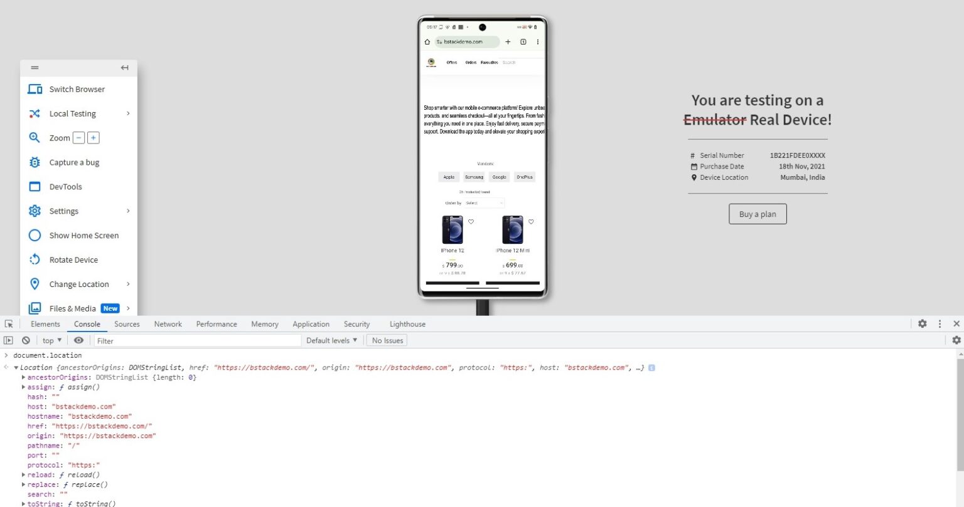Open the Default levels dropdown
Screen dimensions: 964x507
[331, 340]
